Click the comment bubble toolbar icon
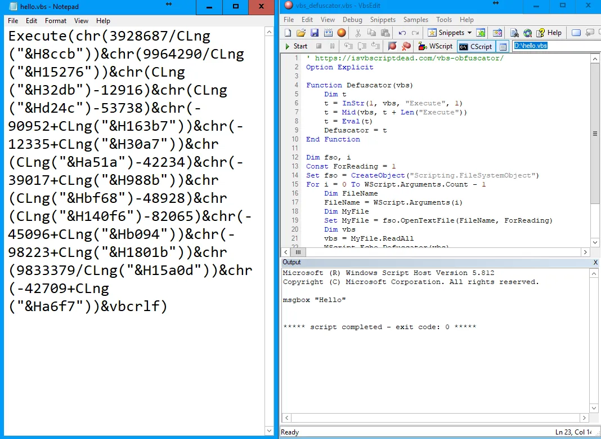 [590, 33]
